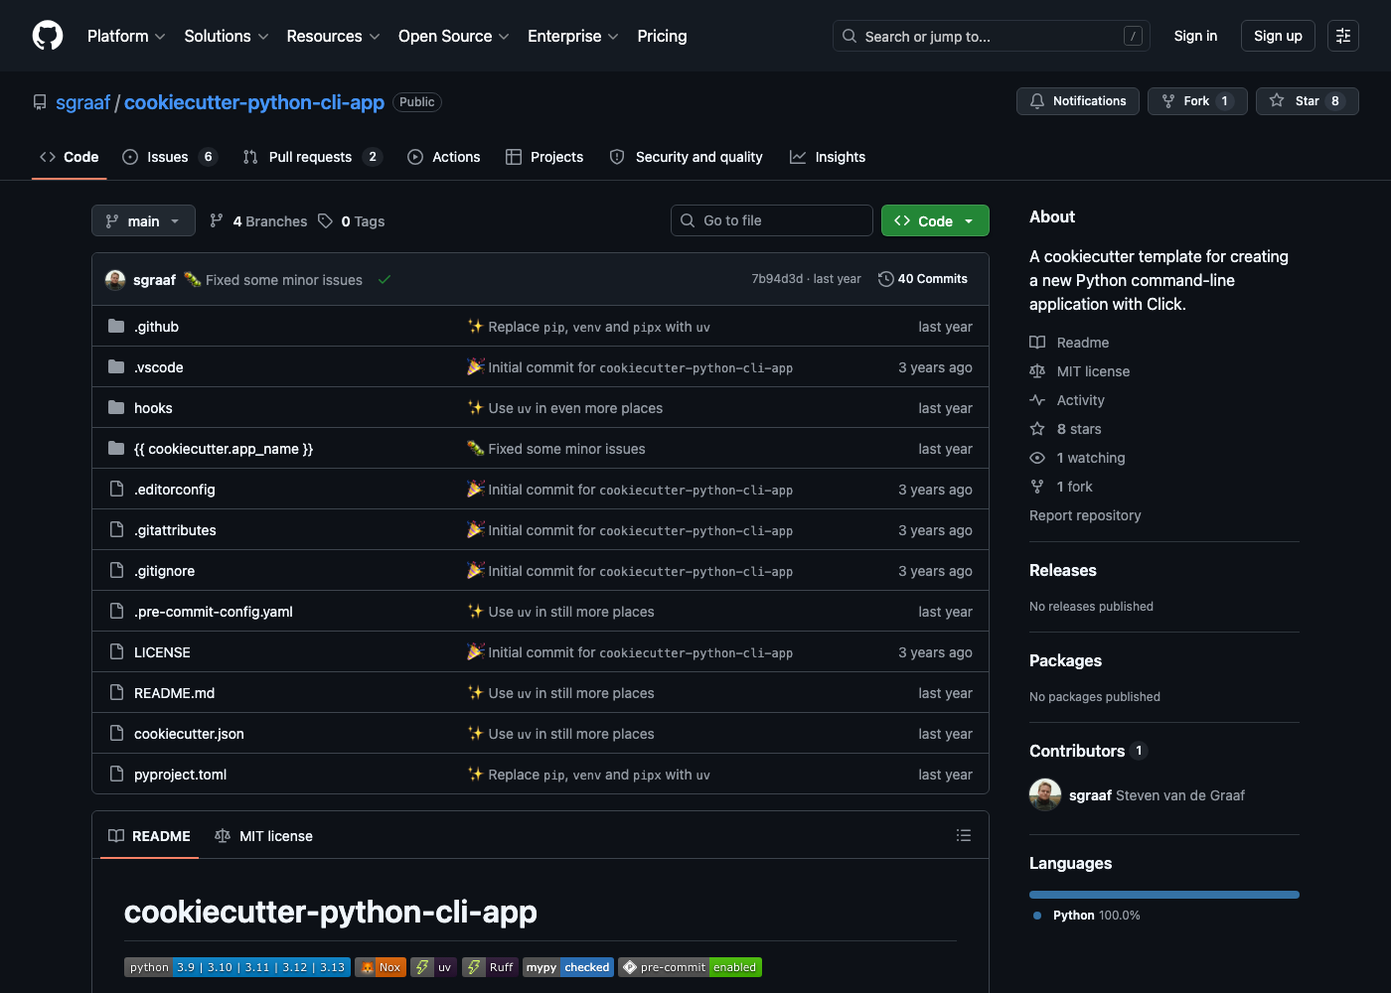Click the Python 100.0% language label

(x=1087, y=916)
